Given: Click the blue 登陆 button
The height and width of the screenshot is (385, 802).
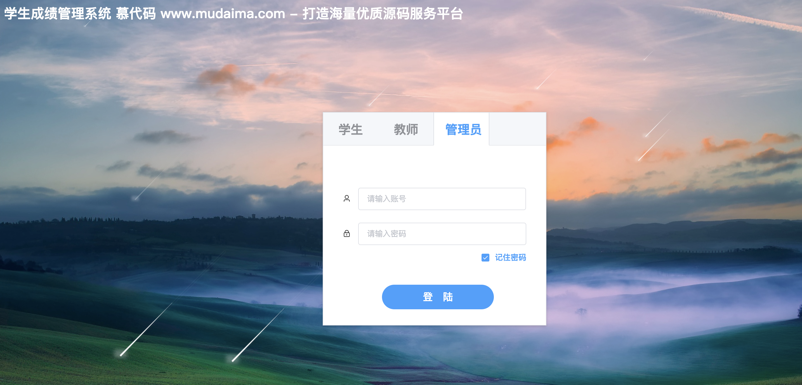Looking at the screenshot, I should (437, 297).
